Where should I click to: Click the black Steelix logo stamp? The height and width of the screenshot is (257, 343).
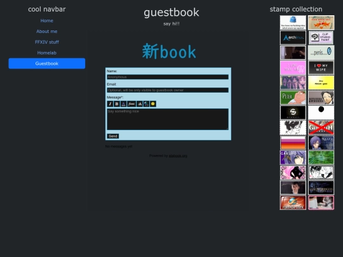[x=293, y=112]
